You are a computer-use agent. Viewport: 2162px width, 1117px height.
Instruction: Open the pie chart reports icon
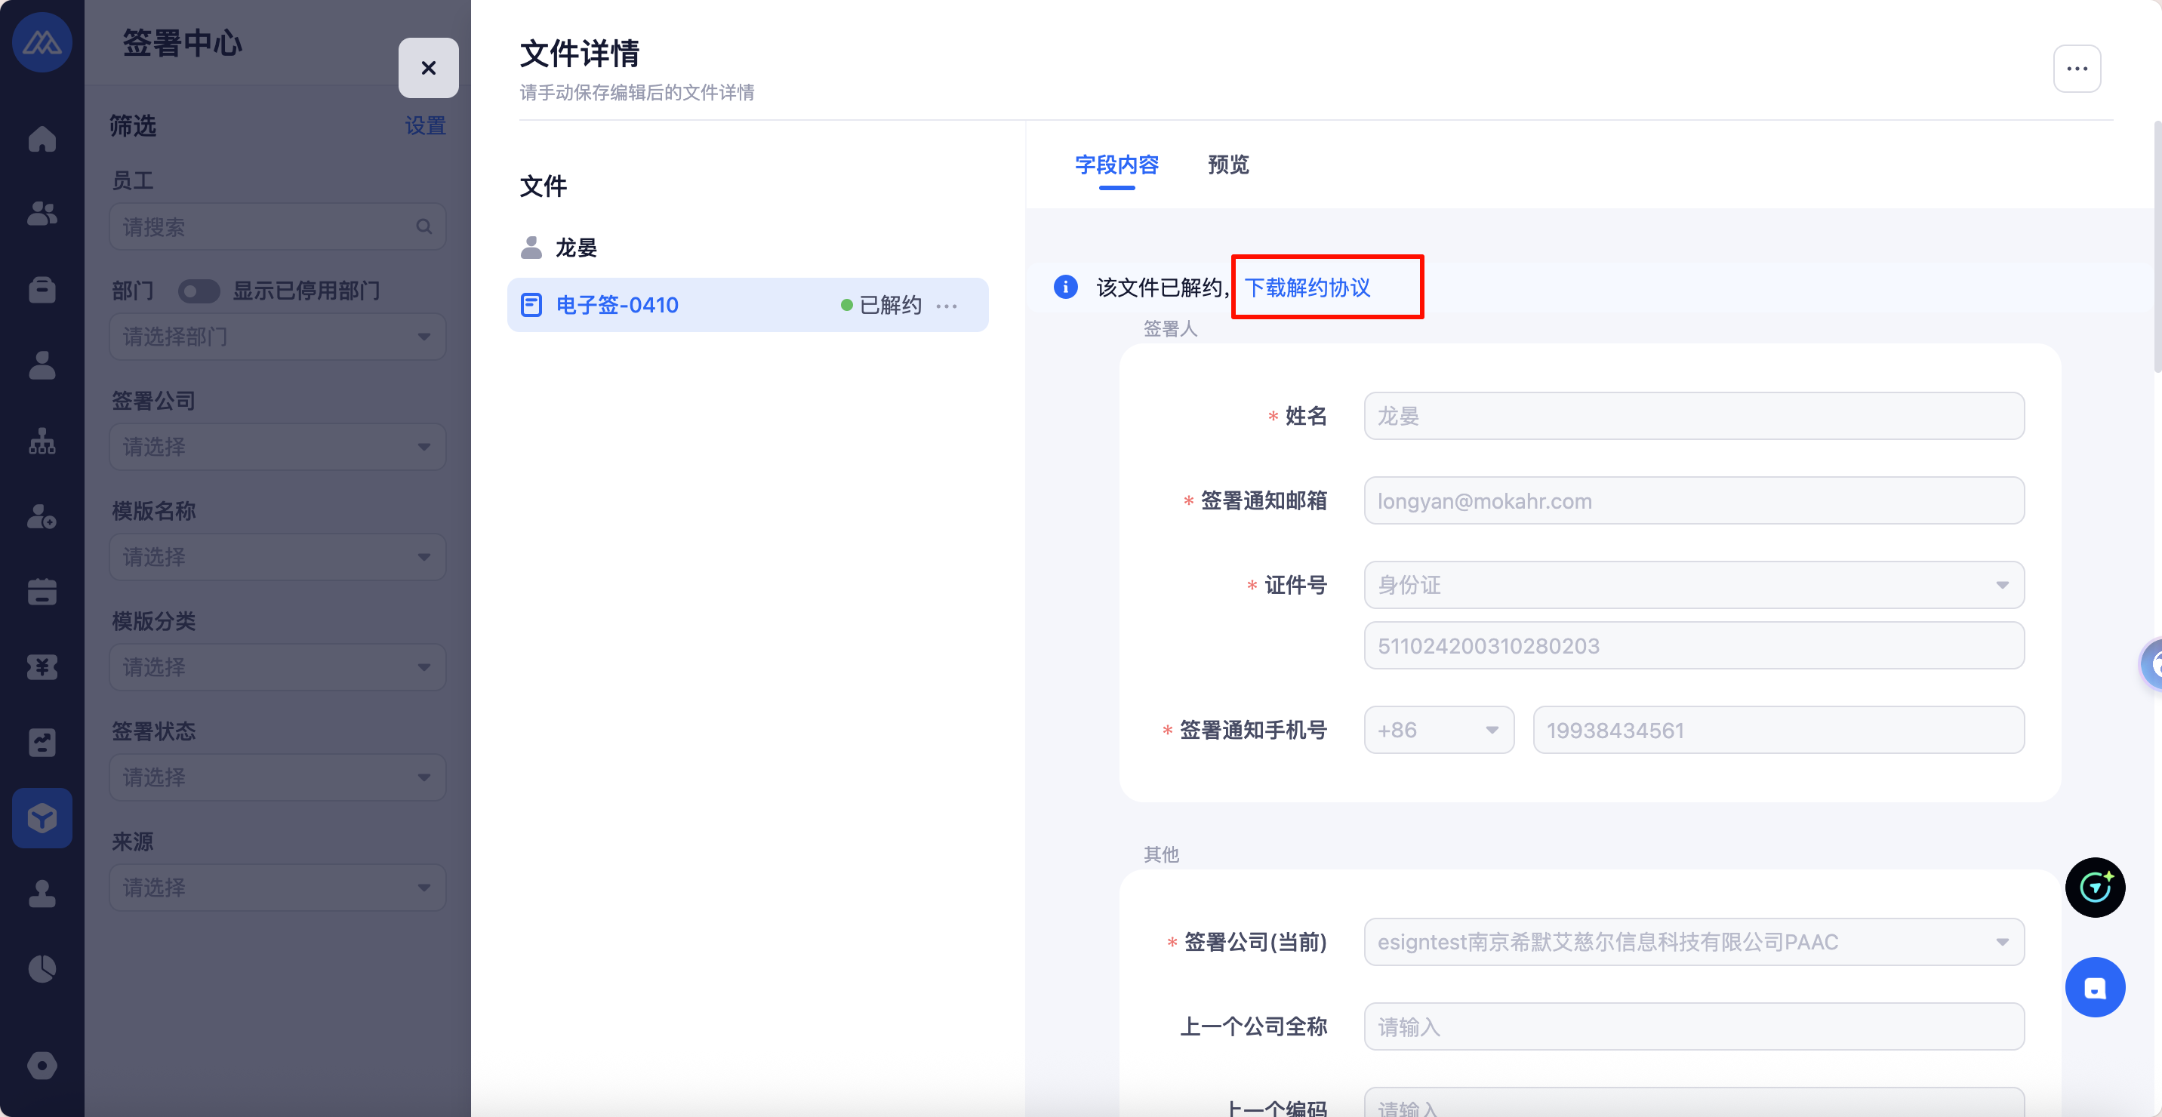pos(42,969)
